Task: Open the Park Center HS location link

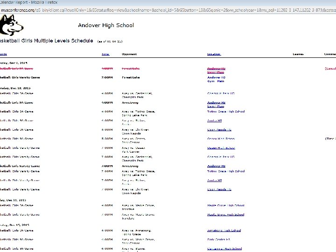Action: click(218, 239)
